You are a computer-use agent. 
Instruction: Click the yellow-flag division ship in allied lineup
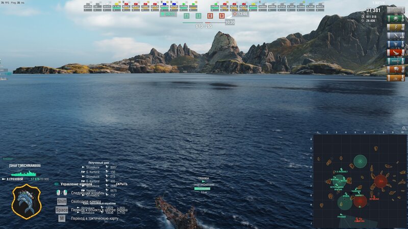pyautogui.click(x=116, y=7)
